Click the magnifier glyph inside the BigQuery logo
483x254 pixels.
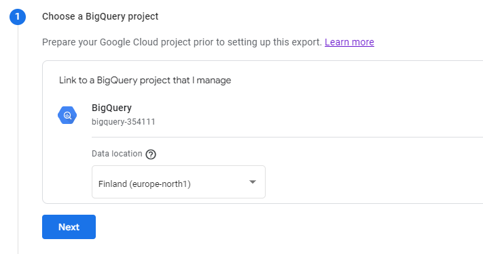67,115
